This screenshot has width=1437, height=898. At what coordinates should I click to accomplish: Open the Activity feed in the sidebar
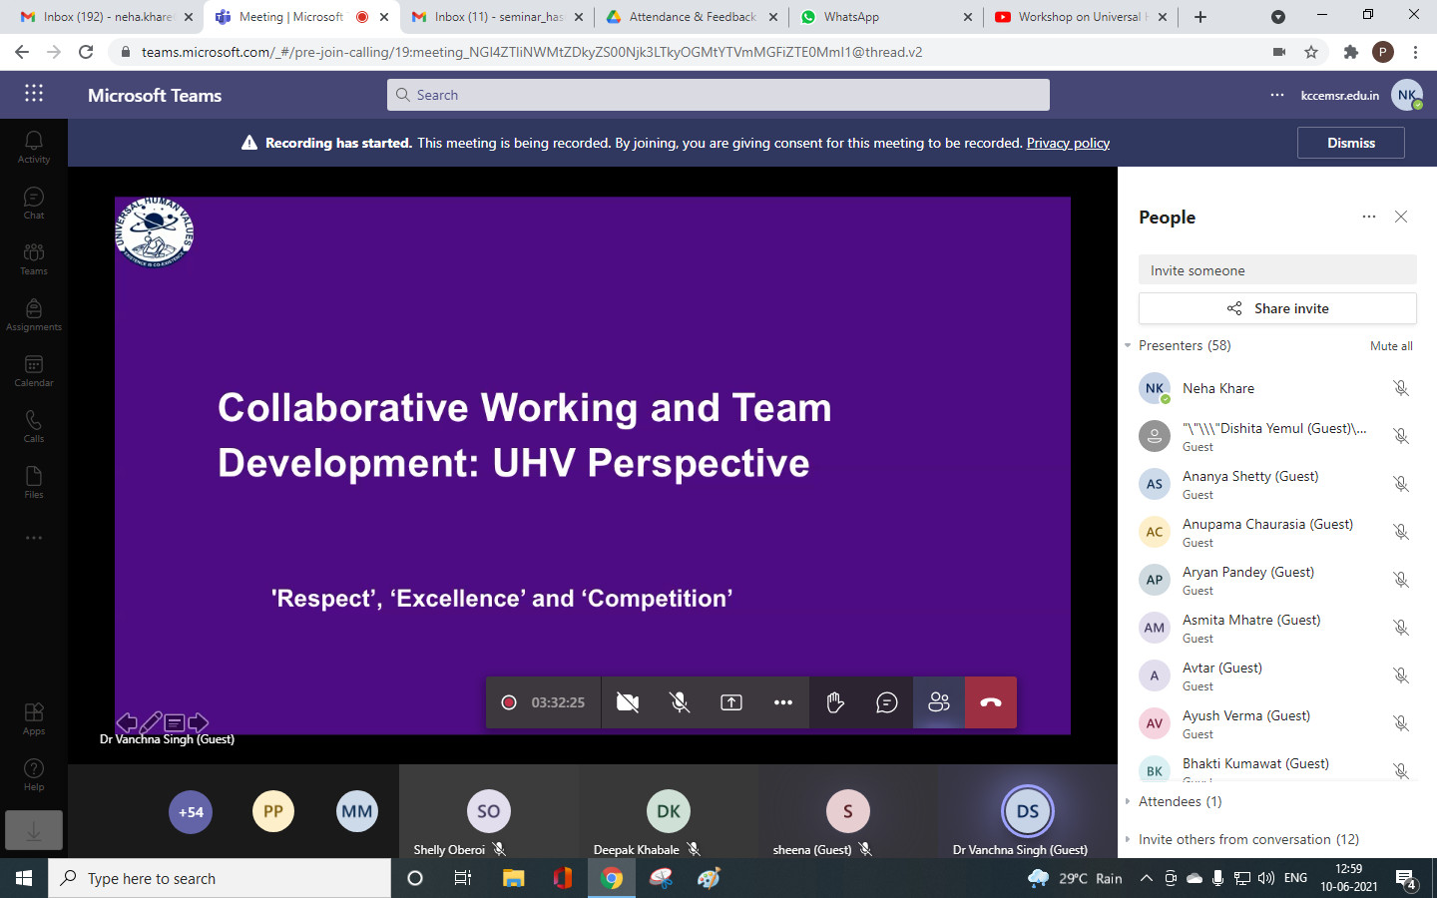coord(34,147)
